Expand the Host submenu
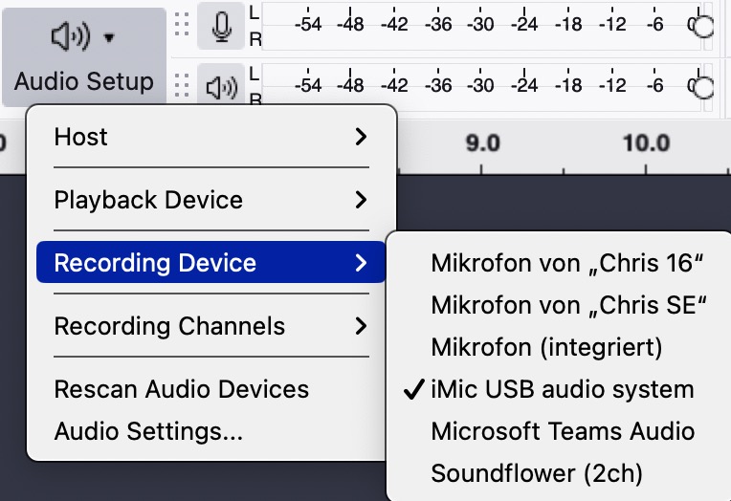The width and height of the screenshot is (731, 501). click(210, 138)
